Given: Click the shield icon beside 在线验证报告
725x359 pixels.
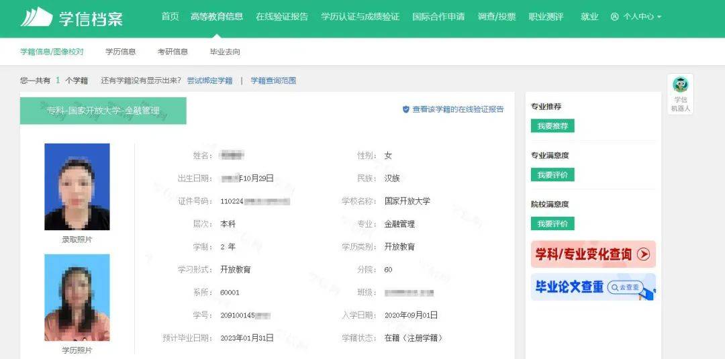Looking at the screenshot, I should click(405, 109).
